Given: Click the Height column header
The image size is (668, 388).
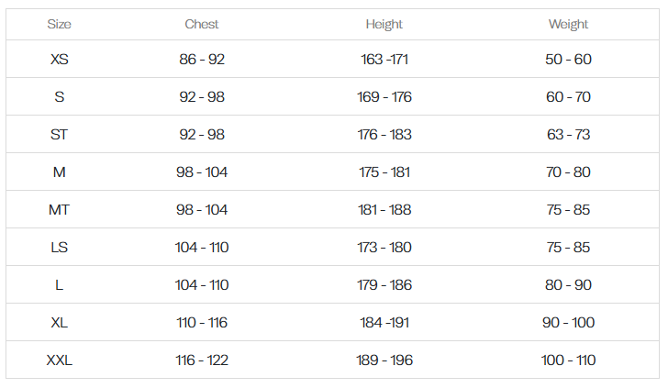Looking at the screenshot, I should [x=384, y=24].
